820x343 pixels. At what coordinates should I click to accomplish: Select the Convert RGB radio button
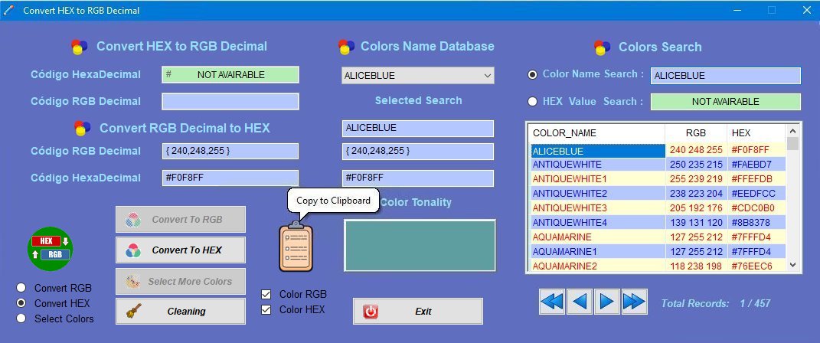click(x=21, y=288)
